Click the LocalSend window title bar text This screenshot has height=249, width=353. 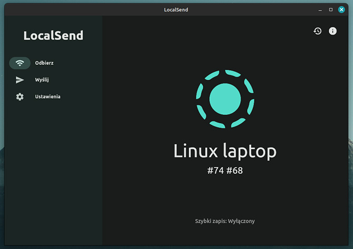[x=176, y=9]
